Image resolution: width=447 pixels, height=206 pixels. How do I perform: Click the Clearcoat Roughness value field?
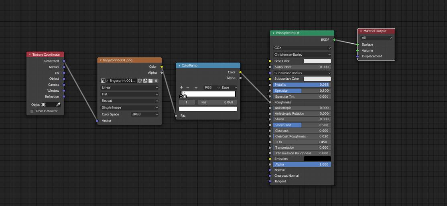coord(302,136)
